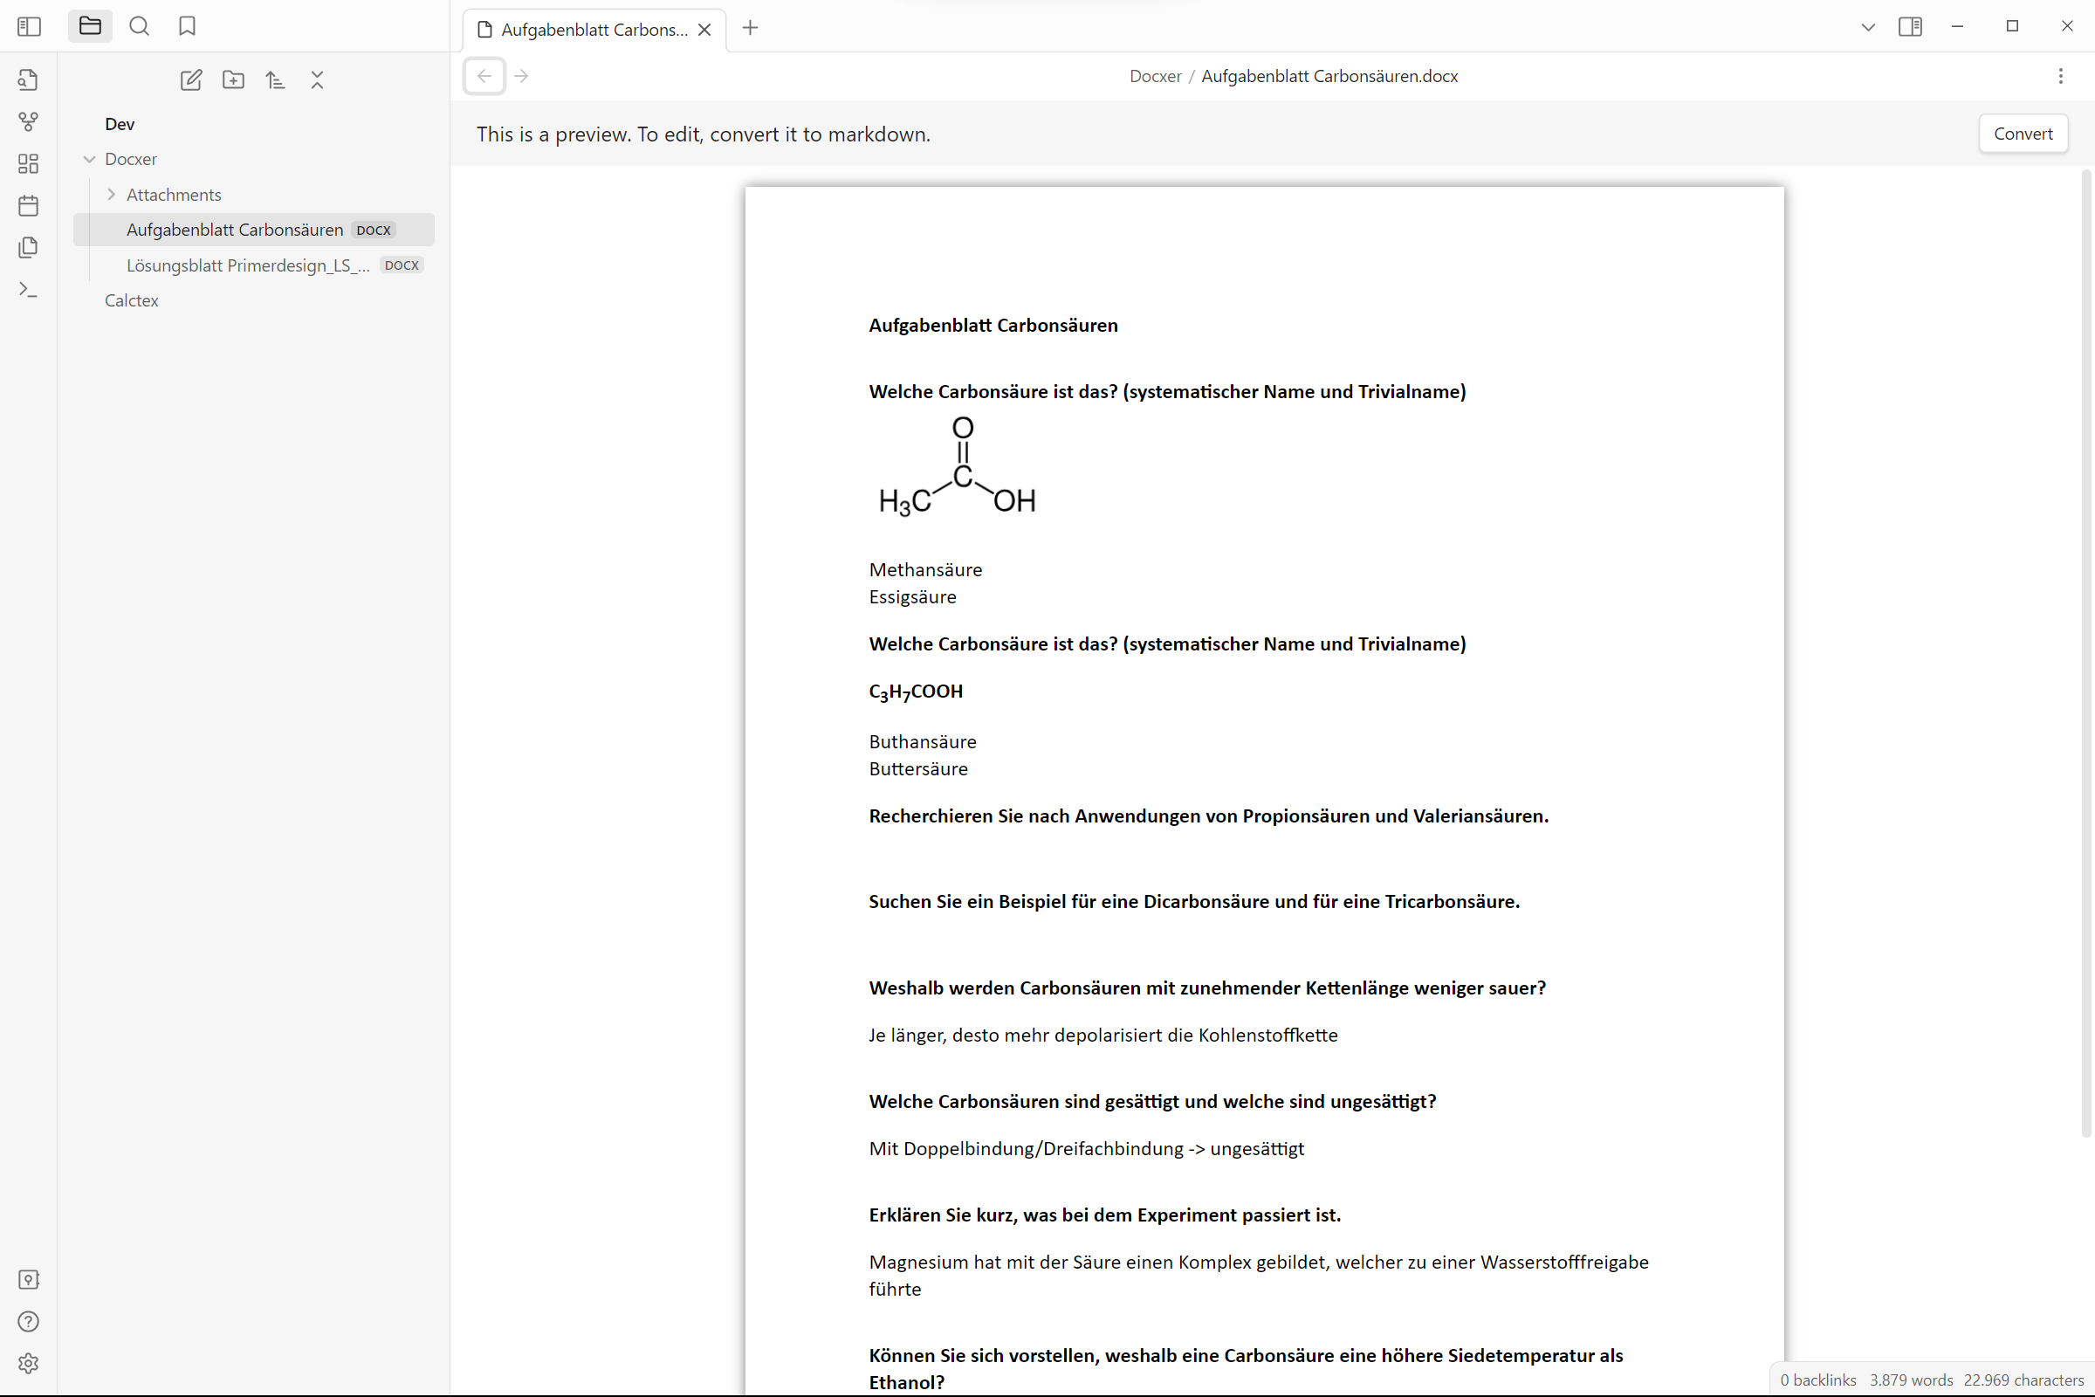2095x1397 pixels.
Task: Open the canvas icon in ribbon
Action: [28, 164]
